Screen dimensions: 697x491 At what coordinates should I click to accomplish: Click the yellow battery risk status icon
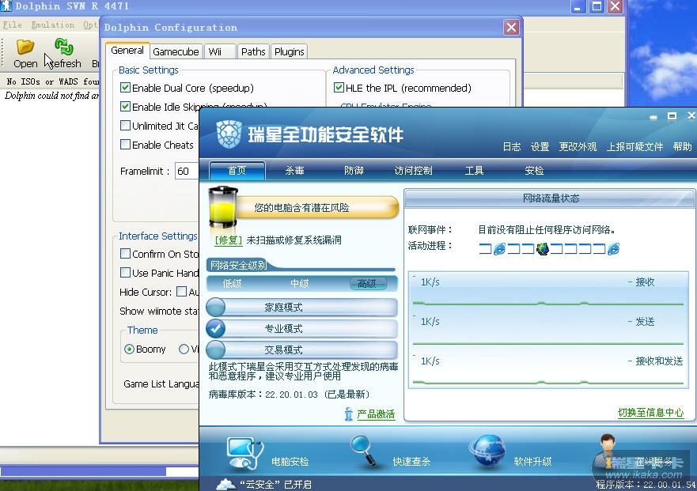(x=222, y=208)
